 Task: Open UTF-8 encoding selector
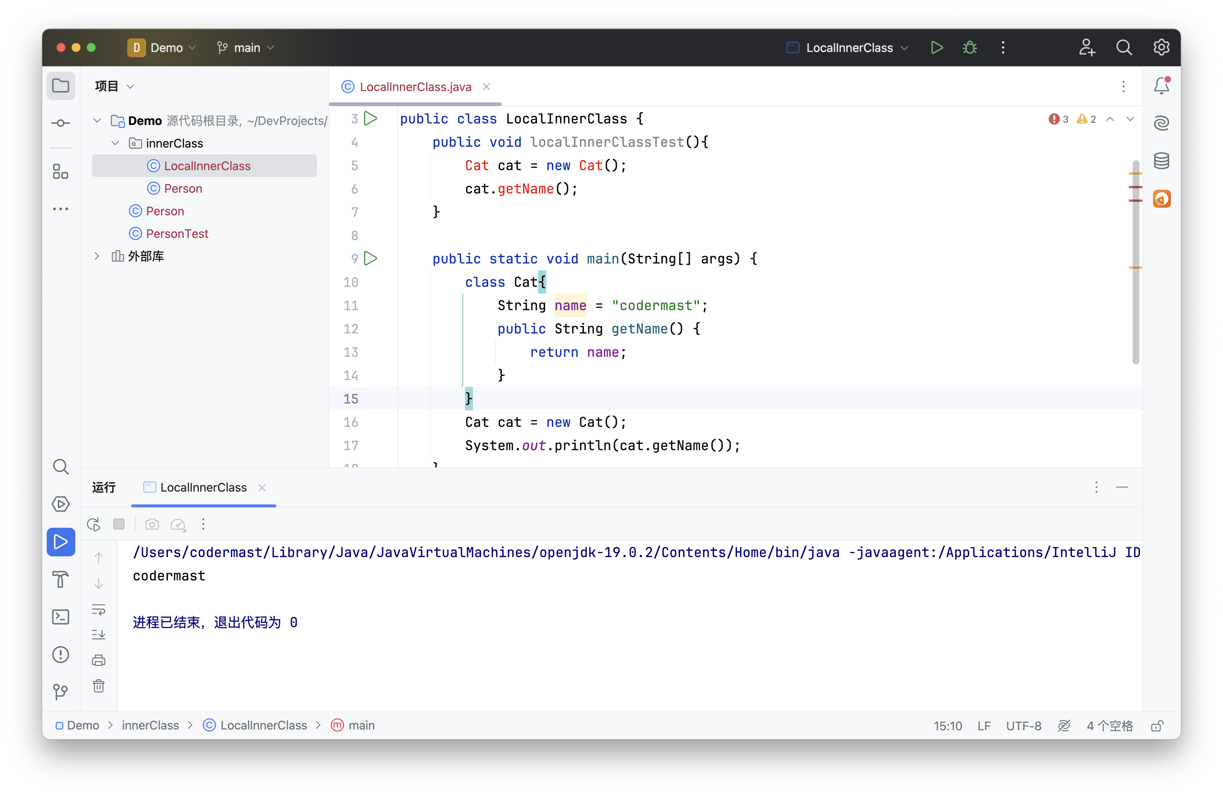(x=1023, y=726)
